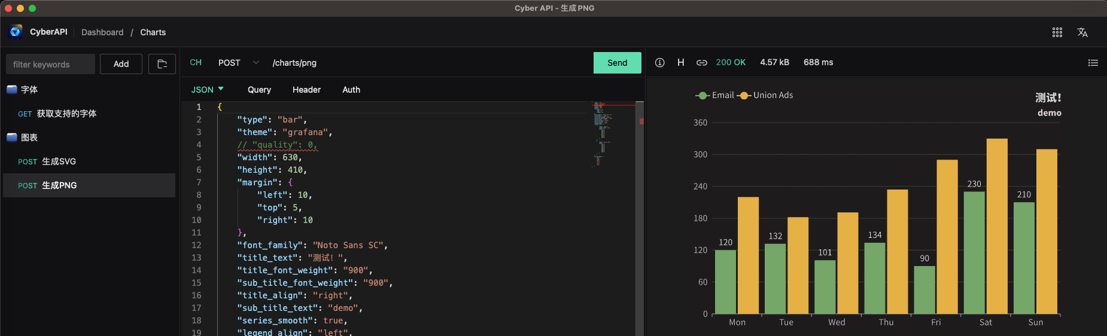Viewport: 1107px width, 336px height.
Task: Open the GET 获取支持的字体 request
Action: (89, 114)
